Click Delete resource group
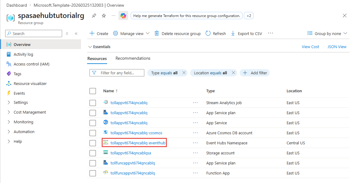355x183 pixels. click(x=177, y=33)
